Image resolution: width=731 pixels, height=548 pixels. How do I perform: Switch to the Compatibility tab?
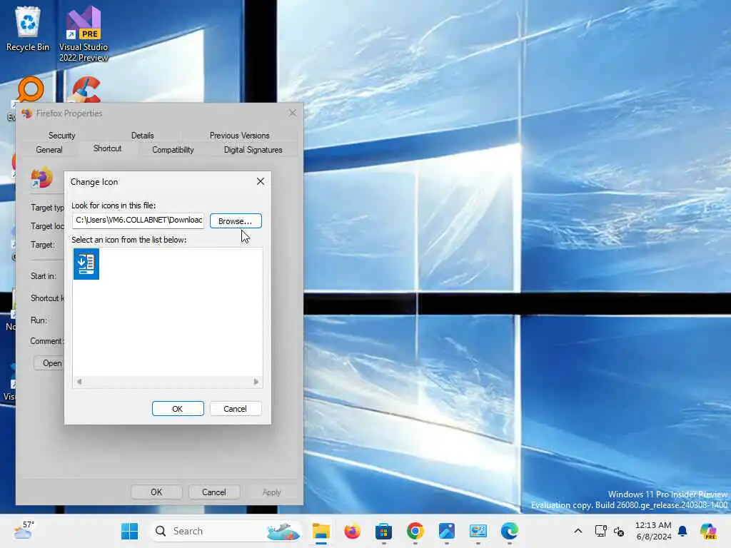(173, 150)
